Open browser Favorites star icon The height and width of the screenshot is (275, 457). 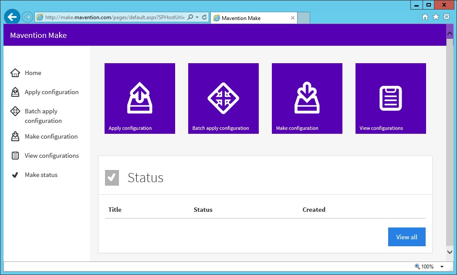(x=436, y=17)
